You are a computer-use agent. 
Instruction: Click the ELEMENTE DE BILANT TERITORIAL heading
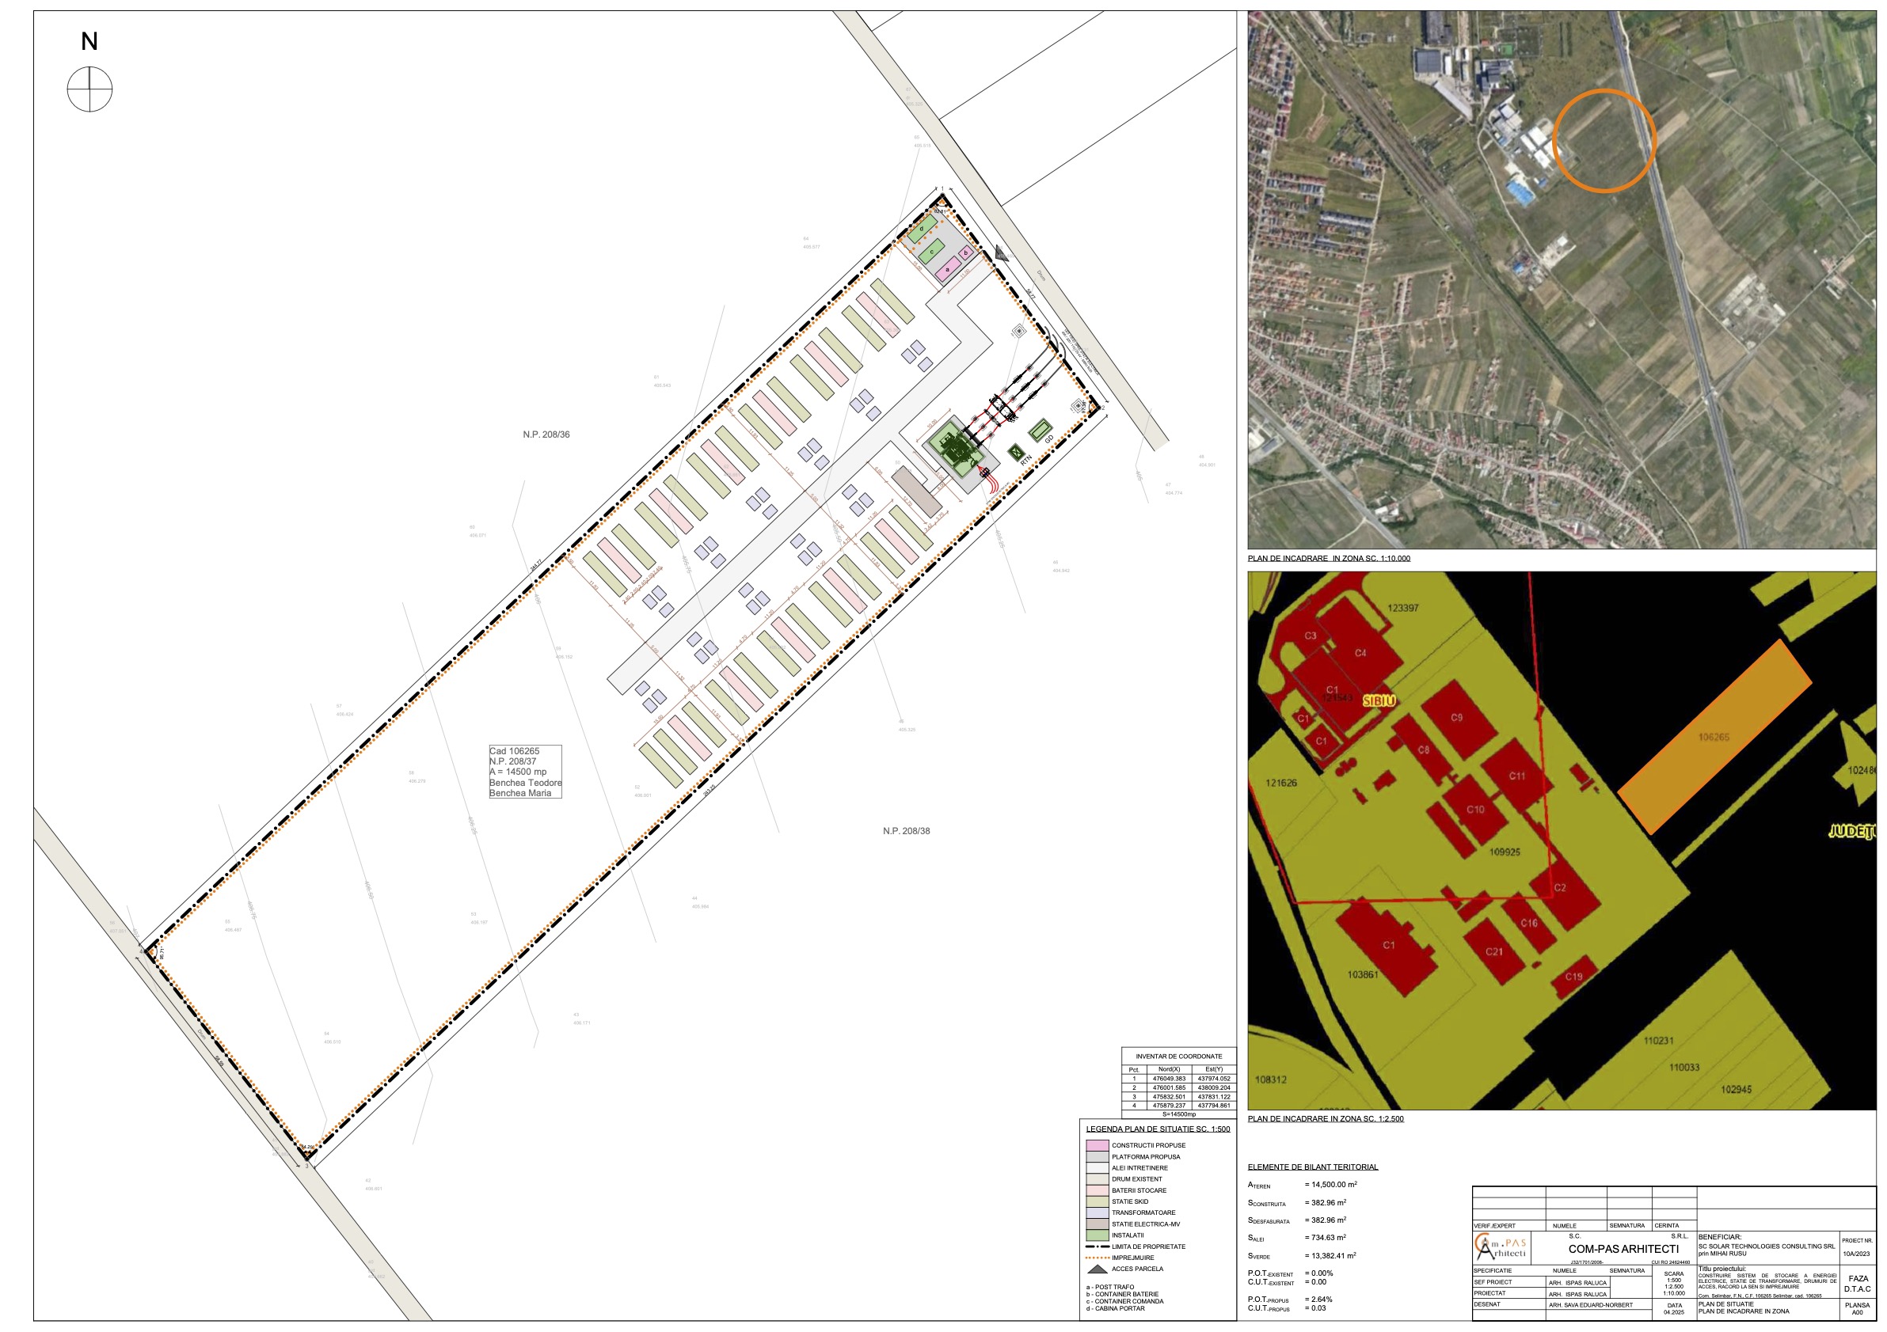click(1313, 1167)
